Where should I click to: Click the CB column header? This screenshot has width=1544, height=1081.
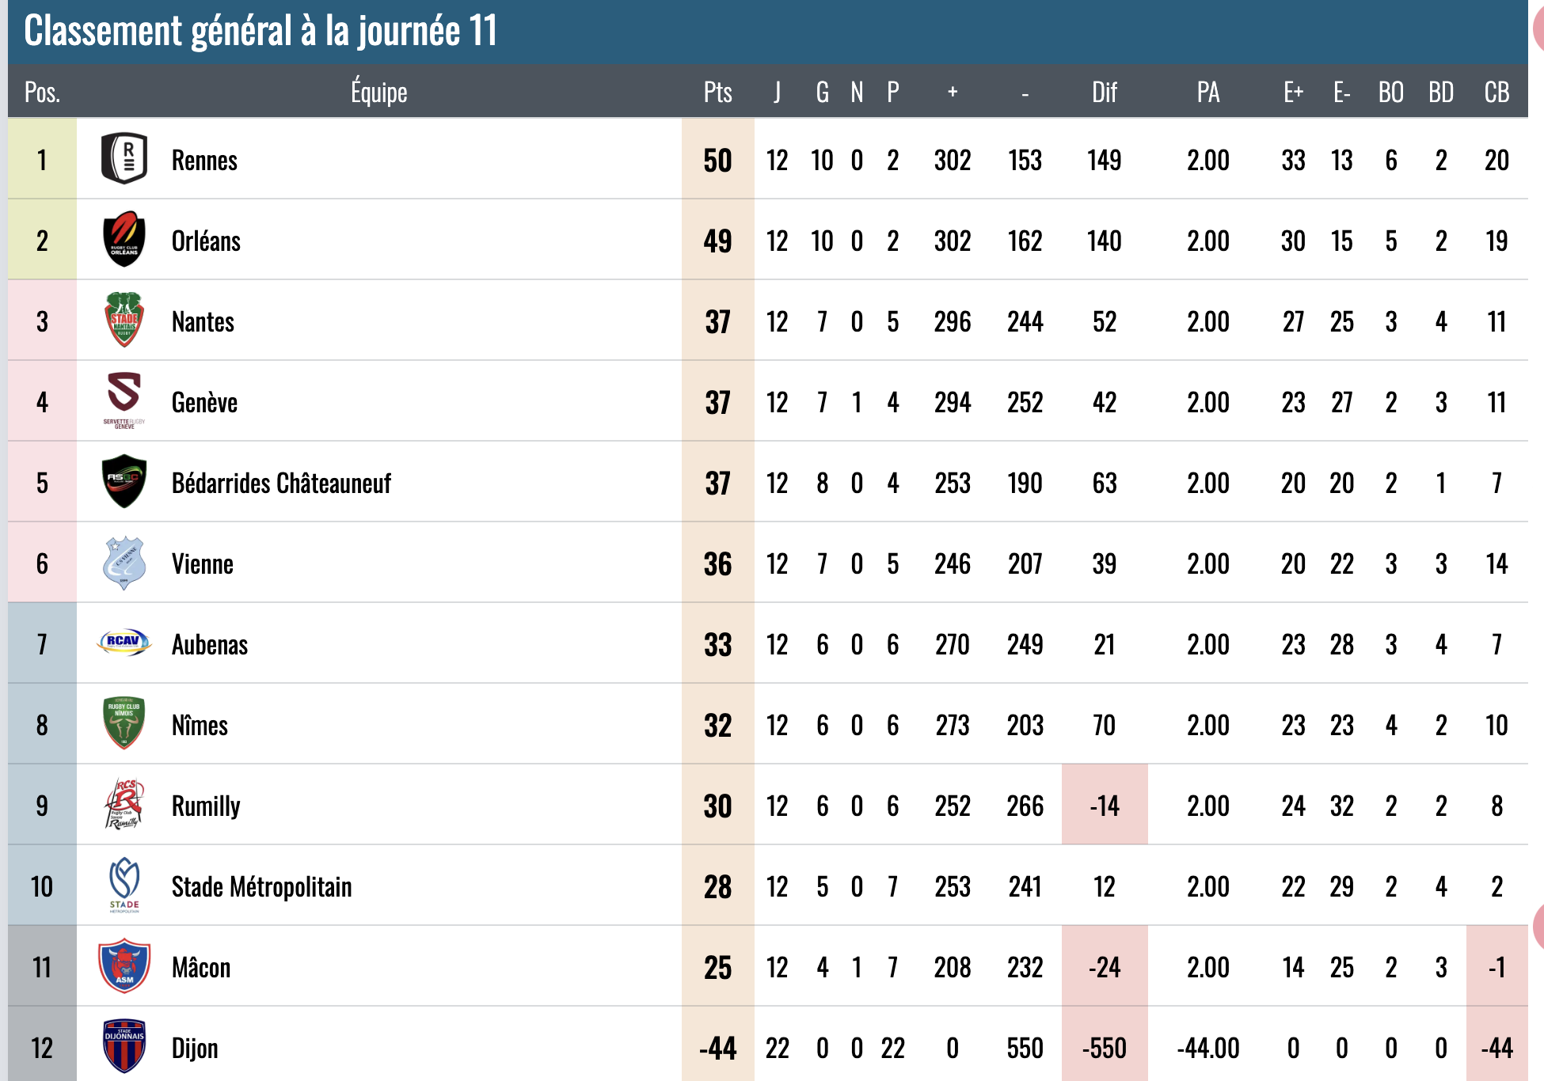[1496, 92]
